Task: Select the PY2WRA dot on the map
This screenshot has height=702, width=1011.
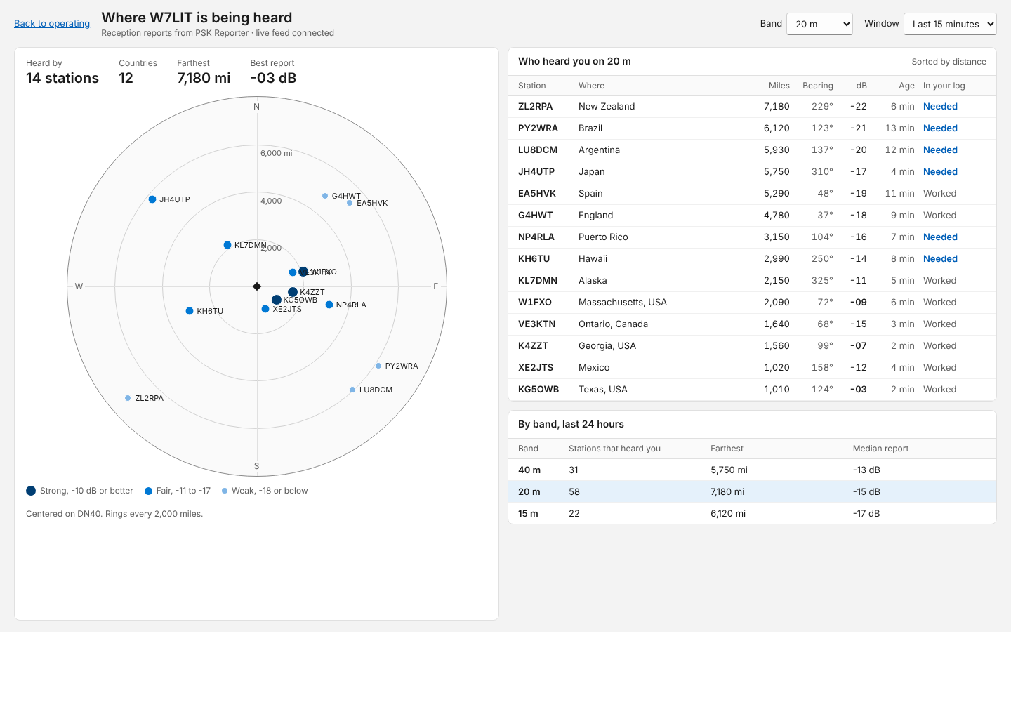Action: pyautogui.click(x=378, y=366)
